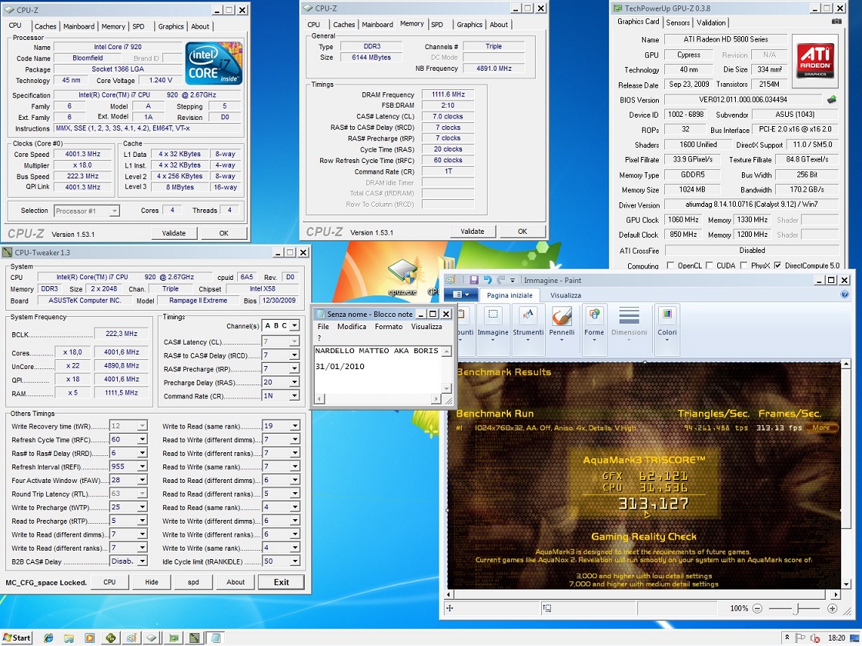Click the Refresh Interval (tREFI) value field

pyautogui.click(x=122, y=466)
